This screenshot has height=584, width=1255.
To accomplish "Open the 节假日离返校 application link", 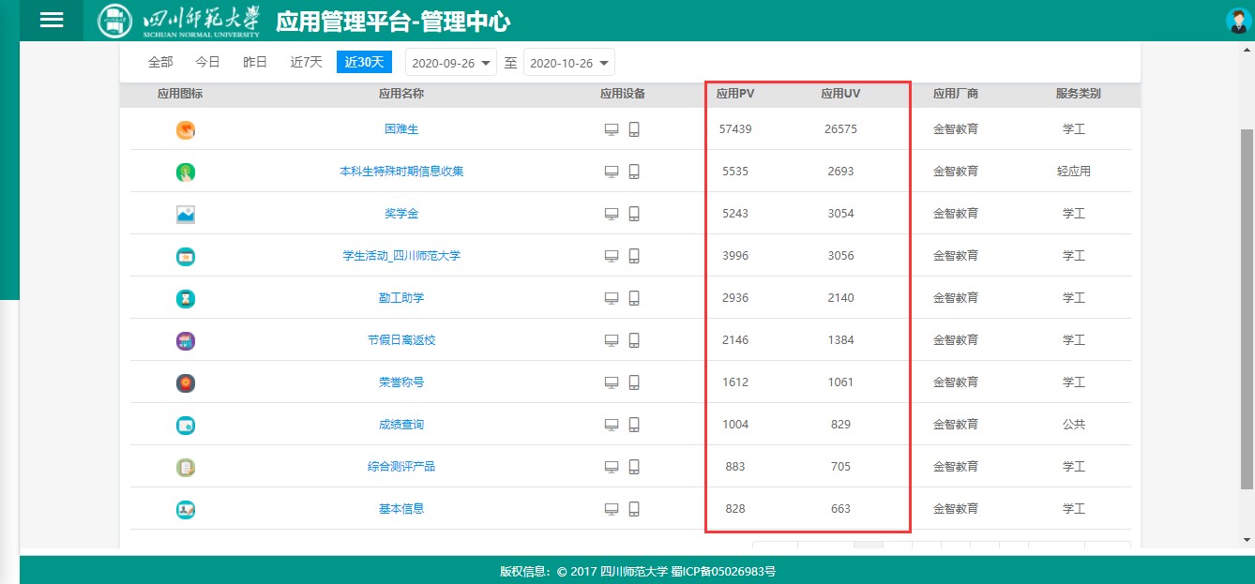I will point(401,340).
